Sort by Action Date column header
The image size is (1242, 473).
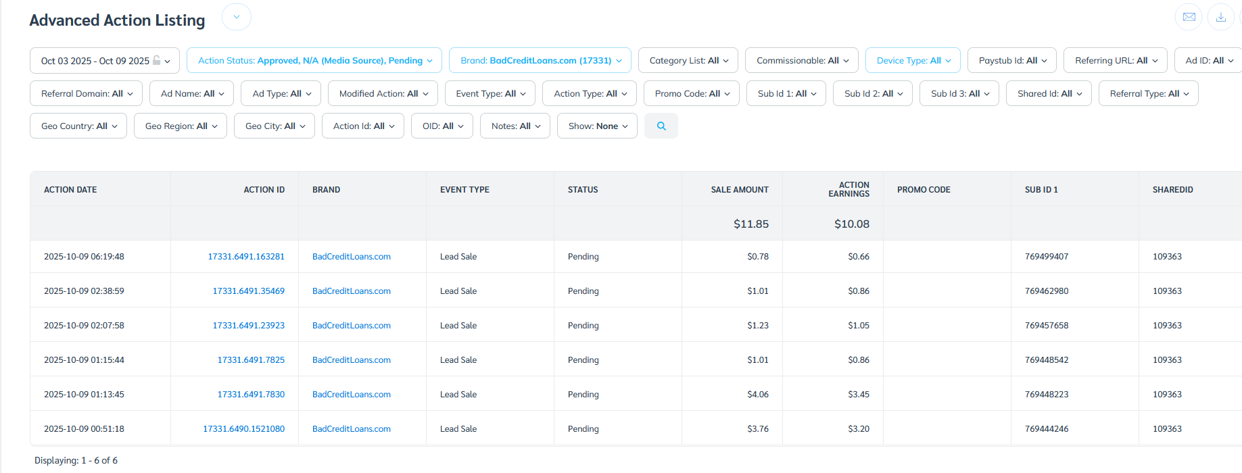[x=70, y=190]
